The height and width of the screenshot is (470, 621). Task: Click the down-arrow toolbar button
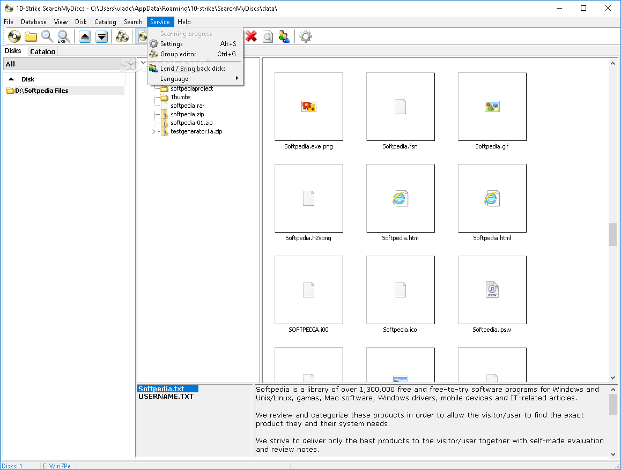(102, 37)
